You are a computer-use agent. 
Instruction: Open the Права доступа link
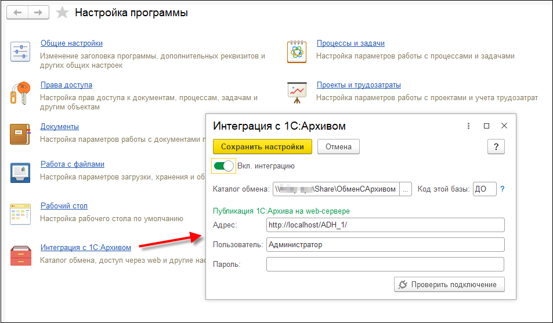[x=66, y=85]
